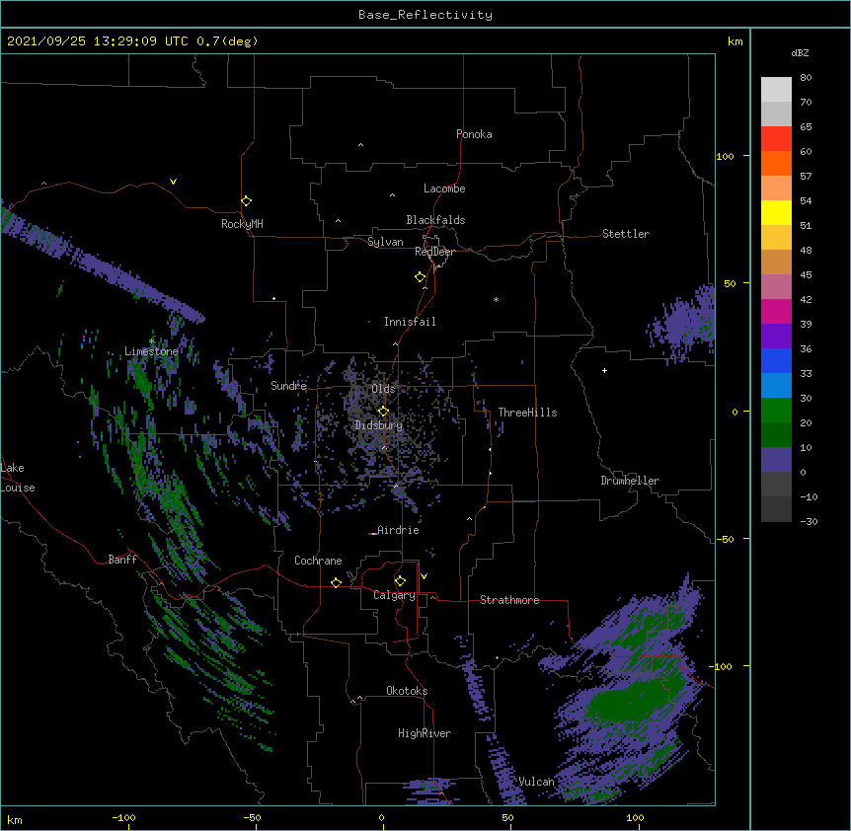Click the yellow marker near RockyMH
This screenshot has width=851, height=831.
pos(246,201)
